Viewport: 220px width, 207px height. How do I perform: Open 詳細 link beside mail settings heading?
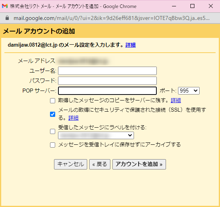click(130, 45)
